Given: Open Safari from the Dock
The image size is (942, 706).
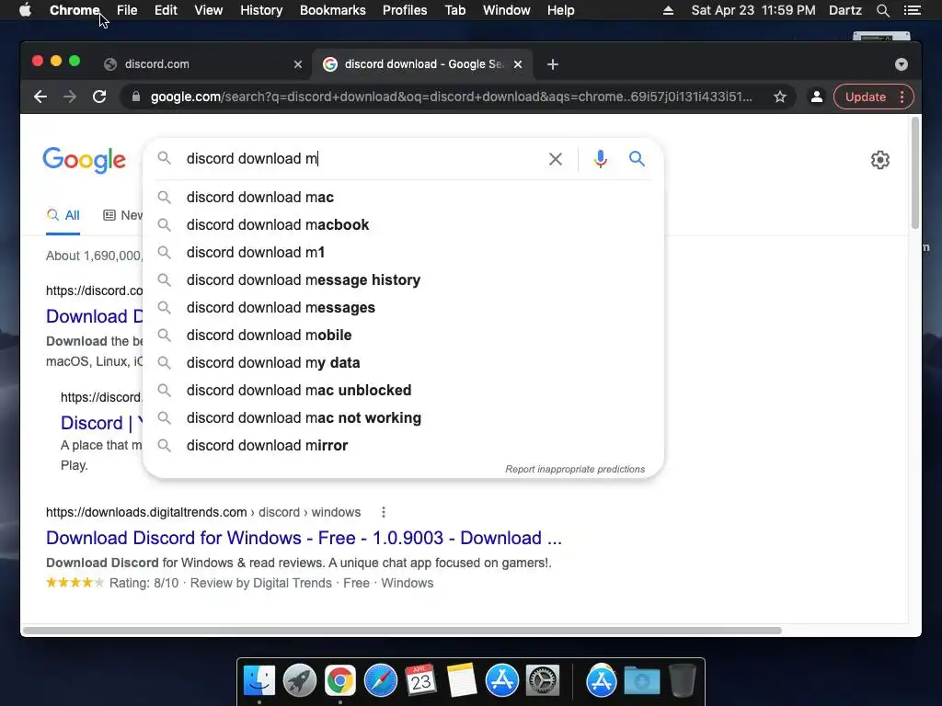Looking at the screenshot, I should click(380, 681).
